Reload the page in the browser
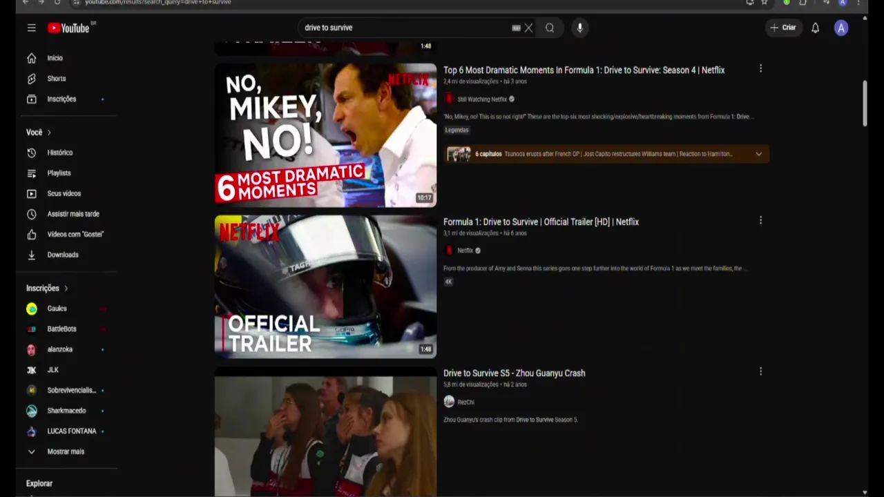The width and height of the screenshot is (884, 497). 57,2
